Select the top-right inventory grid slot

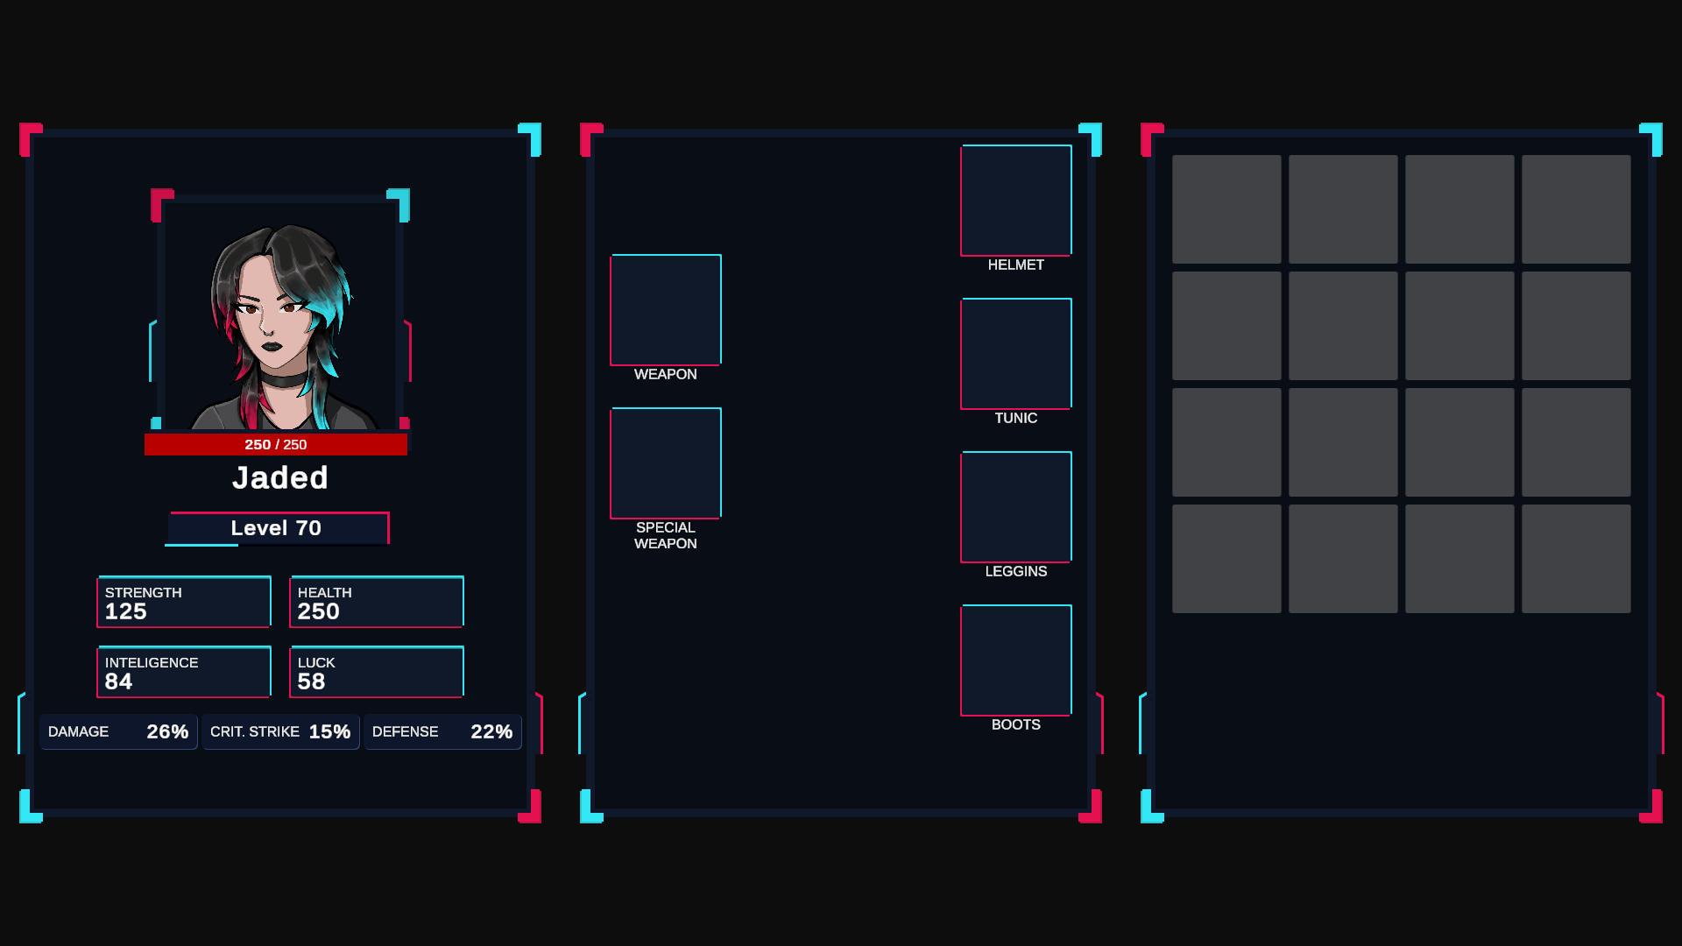[1576, 209]
